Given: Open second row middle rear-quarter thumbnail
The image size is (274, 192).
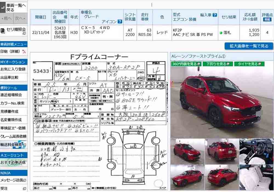Looking at the screenshot, I should 222,177.
